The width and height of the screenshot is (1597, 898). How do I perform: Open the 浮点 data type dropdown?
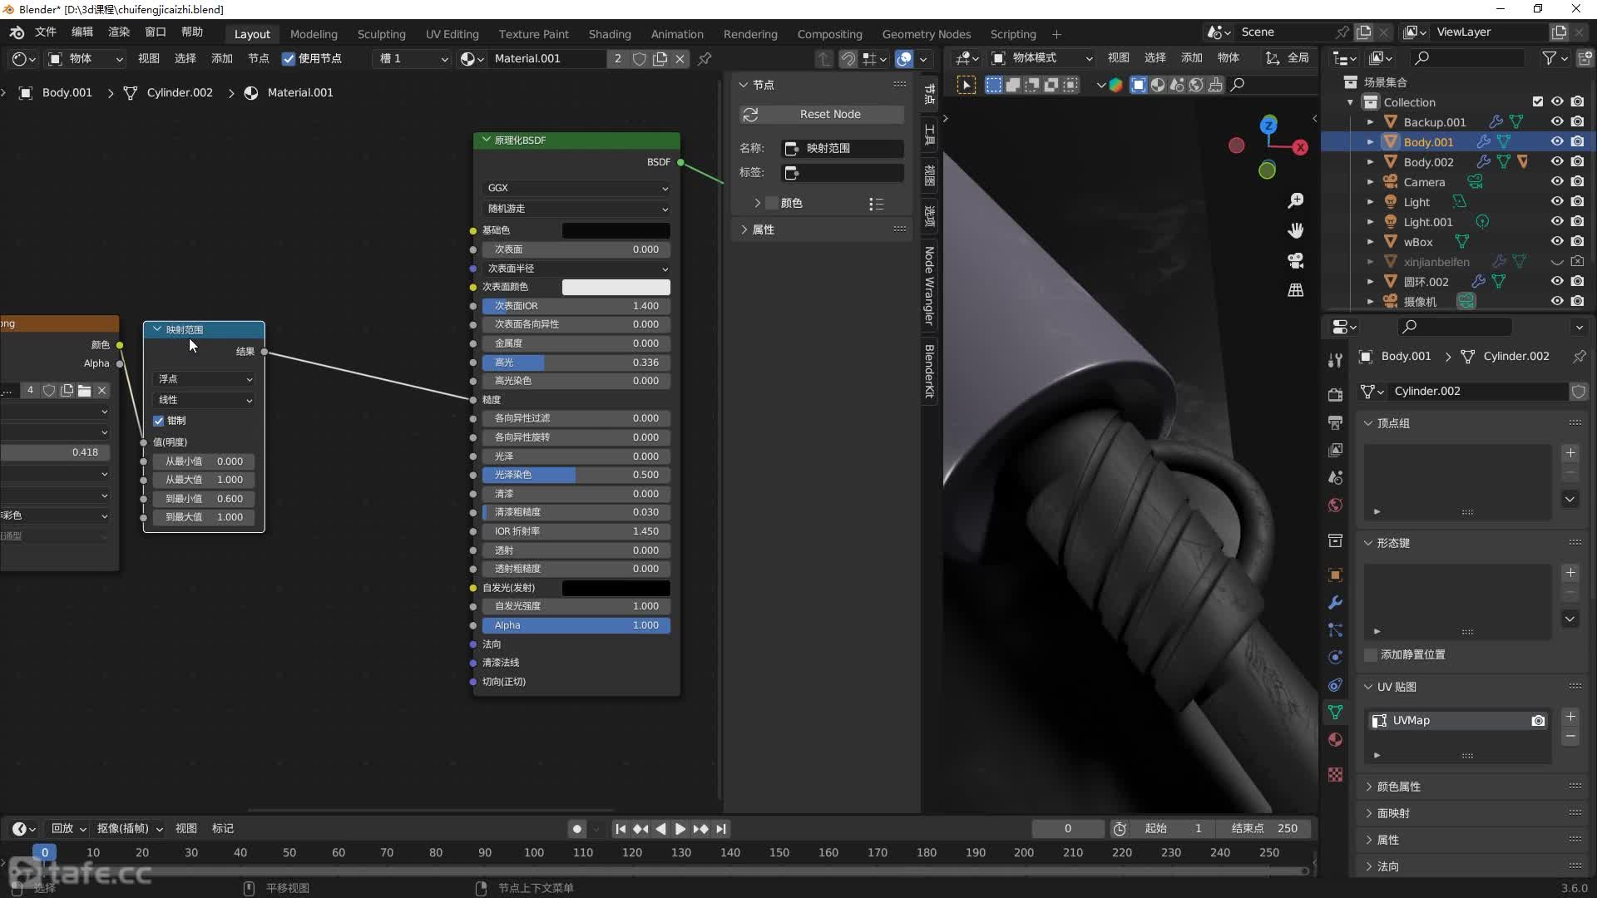pyautogui.click(x=204, y=379)
